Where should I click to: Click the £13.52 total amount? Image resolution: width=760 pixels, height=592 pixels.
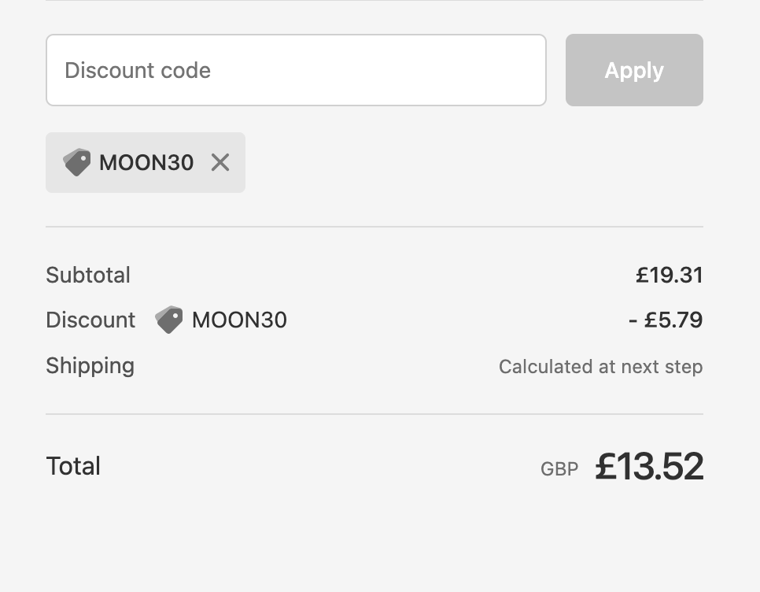click(649, 466)
